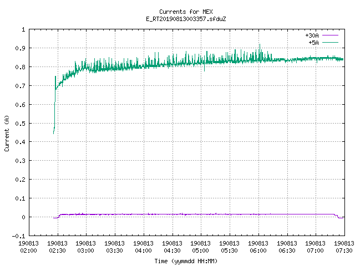Click the "Time (yymmdd HH:MM)" x-axis label
Image resolution: width=355 pixels, height=266 pixels.
[x=186, y=261]
